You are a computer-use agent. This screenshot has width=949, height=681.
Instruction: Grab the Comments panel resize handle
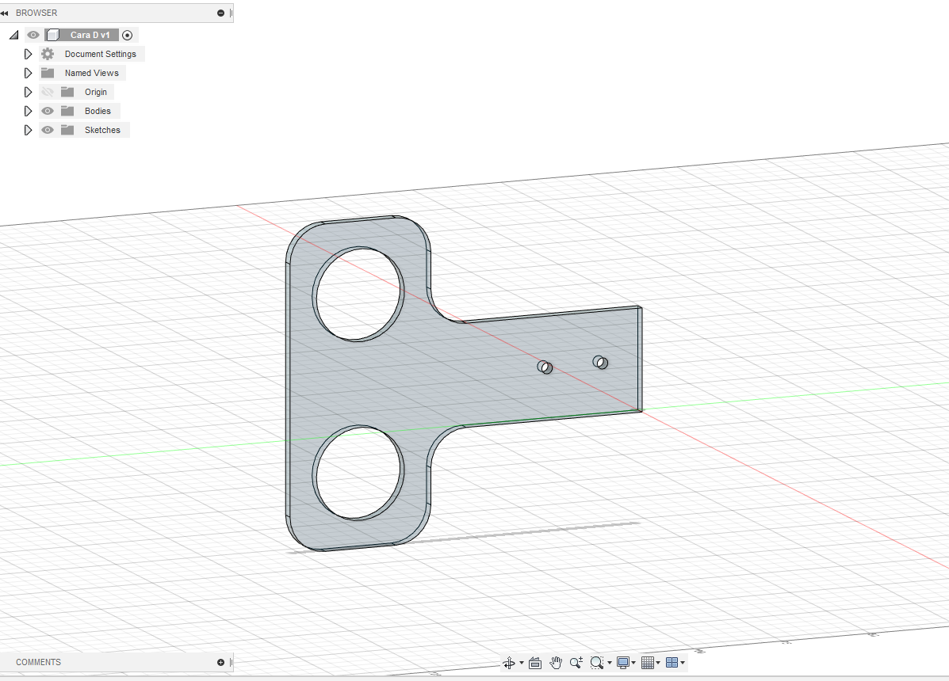point(231,662)
